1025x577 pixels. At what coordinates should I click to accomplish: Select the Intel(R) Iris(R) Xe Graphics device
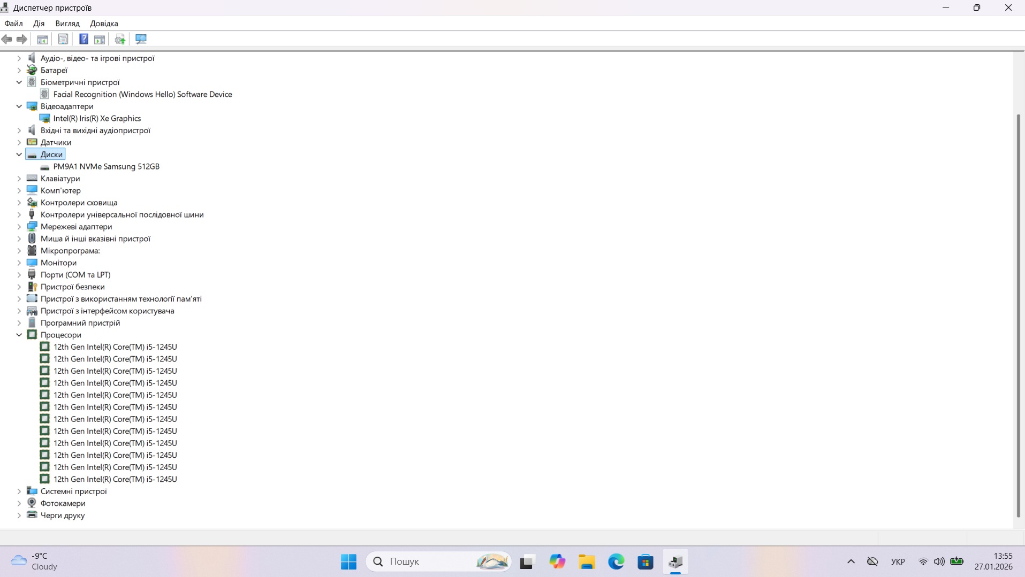click(x=97, y=118)
